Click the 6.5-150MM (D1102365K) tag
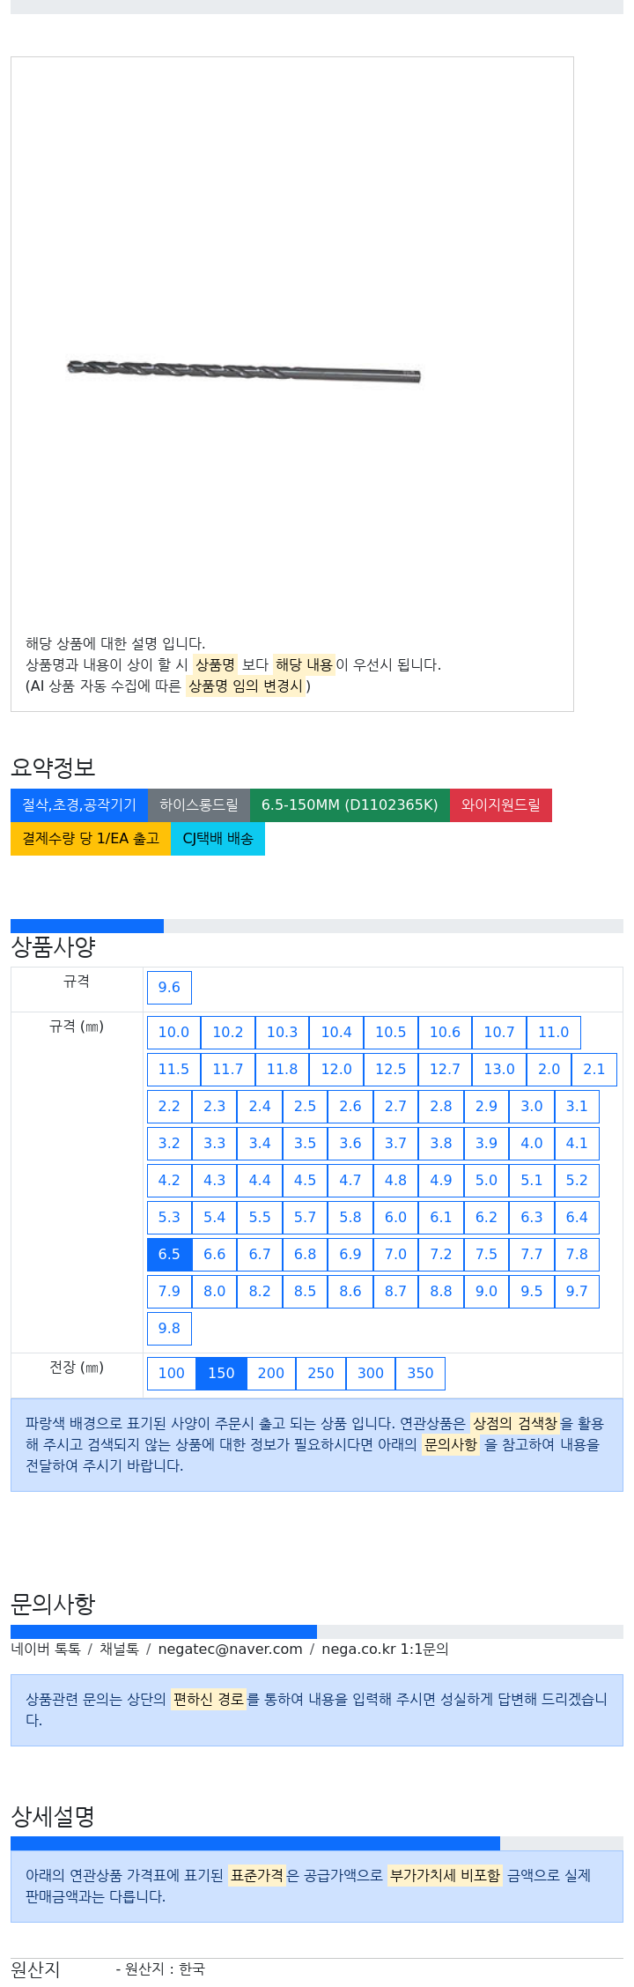 click(350, 804)
